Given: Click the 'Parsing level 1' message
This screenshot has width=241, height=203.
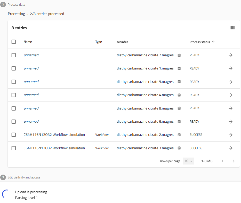Looking at the screenshot, I should coord(26,198).
